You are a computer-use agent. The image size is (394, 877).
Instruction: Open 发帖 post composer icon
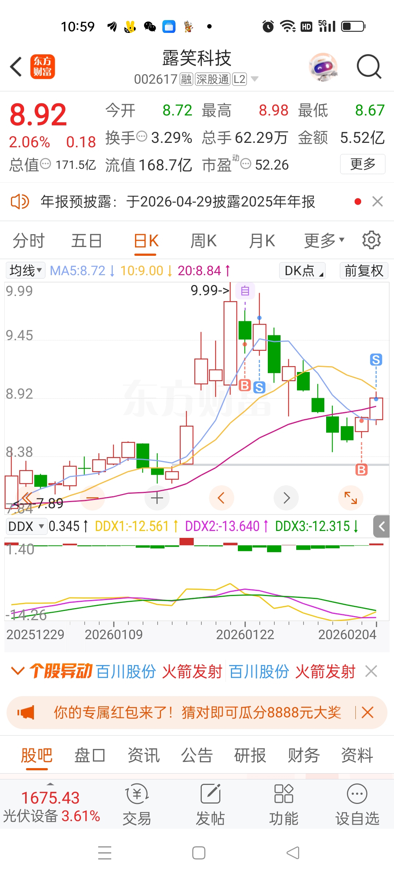210,805
